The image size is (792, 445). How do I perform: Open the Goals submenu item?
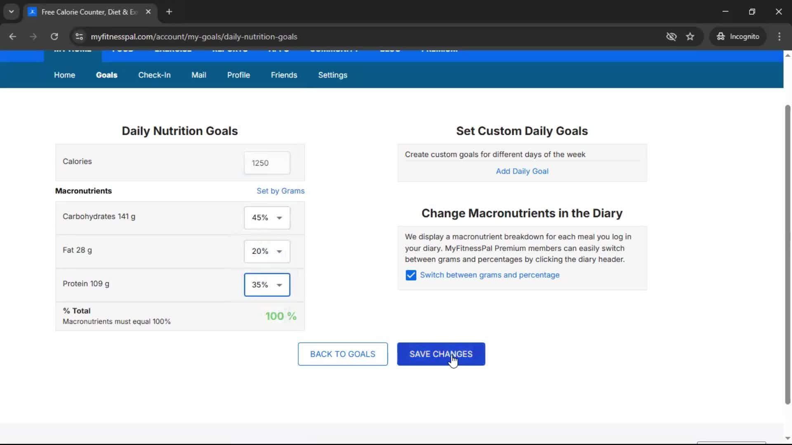point(106,75)
